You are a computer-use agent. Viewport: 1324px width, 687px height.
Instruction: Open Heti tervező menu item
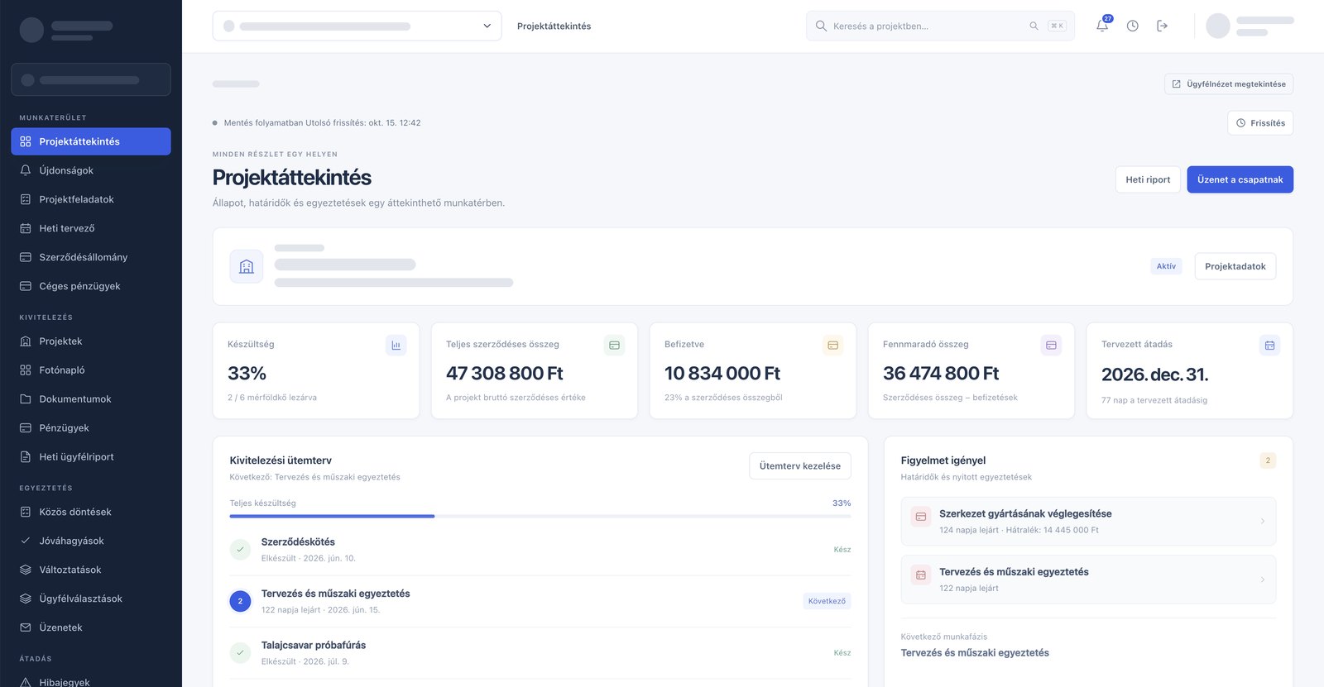(x=91, y=228)
